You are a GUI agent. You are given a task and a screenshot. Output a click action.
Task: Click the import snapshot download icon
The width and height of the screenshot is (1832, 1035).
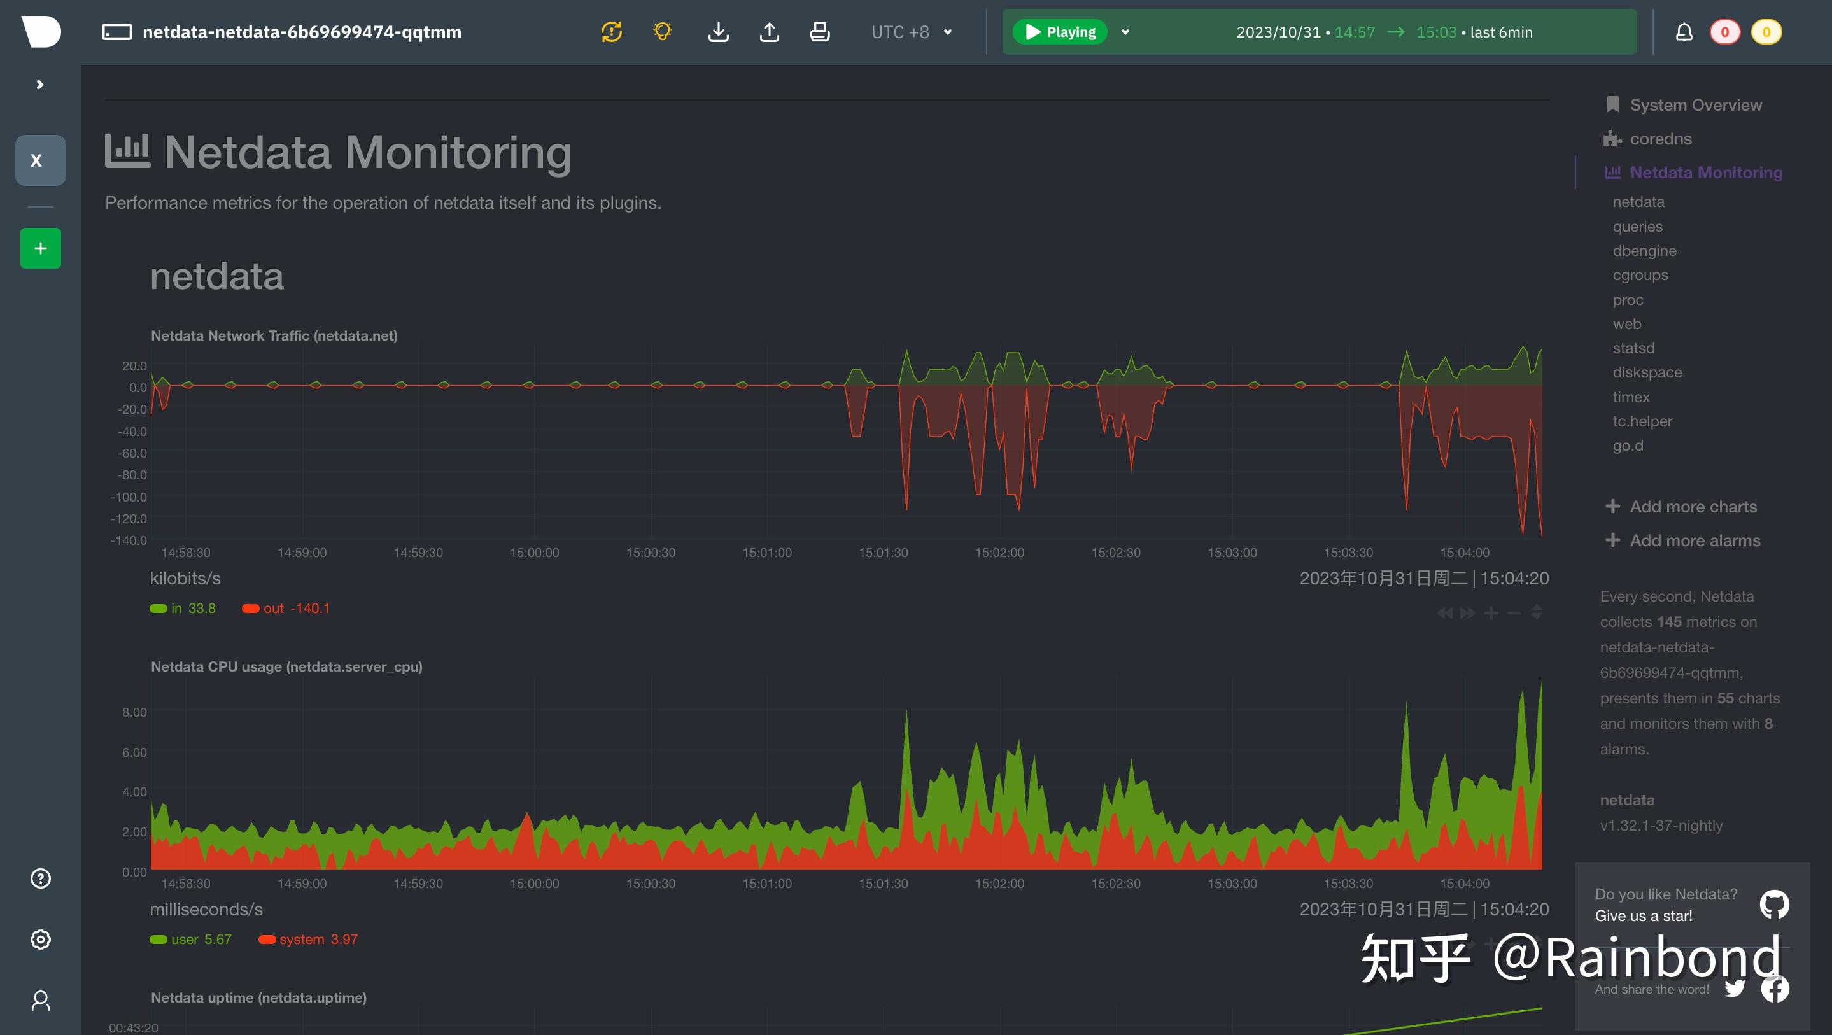tap(718, 31)
